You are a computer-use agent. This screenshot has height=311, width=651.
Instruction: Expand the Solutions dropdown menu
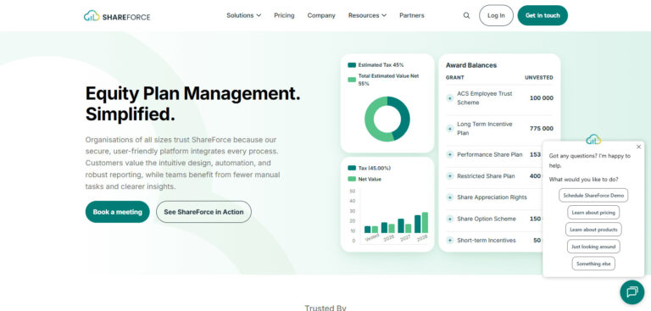click(244, 15)
